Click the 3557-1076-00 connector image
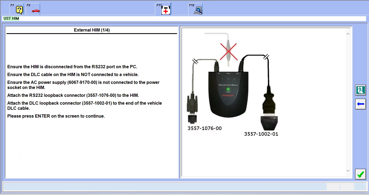 point(192,108)
